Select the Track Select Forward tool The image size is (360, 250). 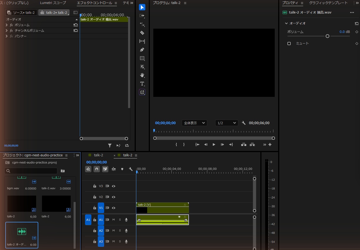(x=142, y=16)
